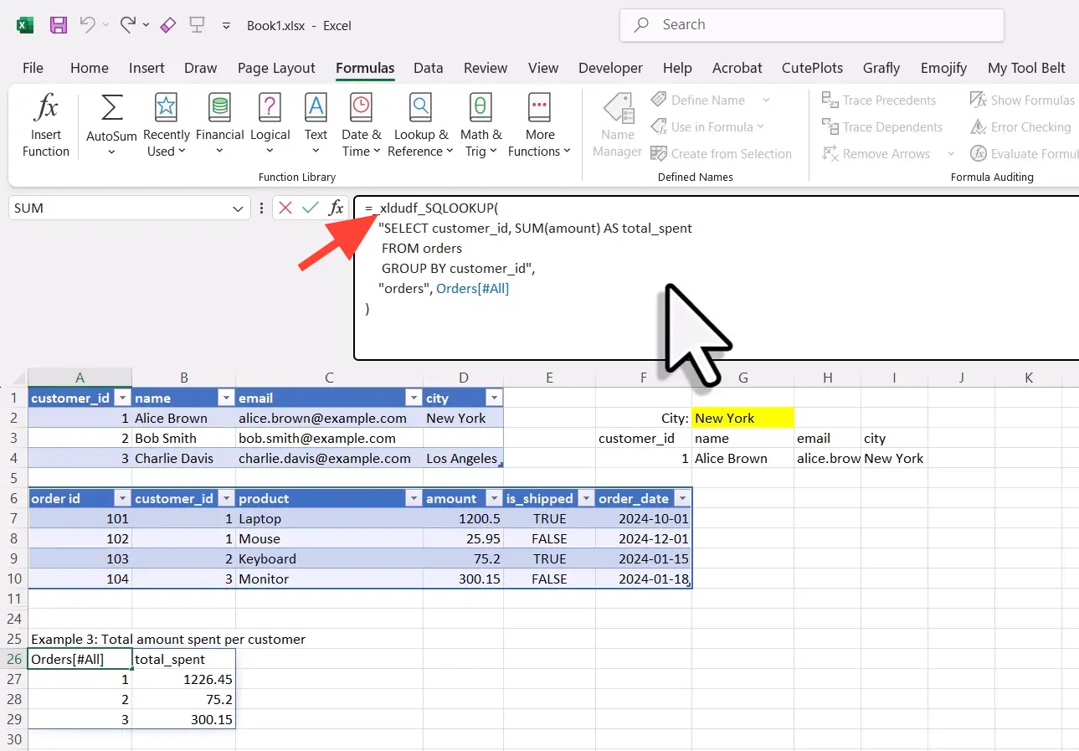The image size is (1079, 751).
Task: Open Date & Time functions icon
Action: point(361,109)
